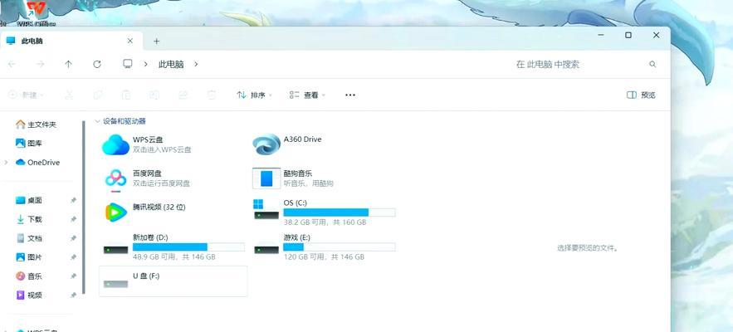Click the greyed Paste icon

click(126, 95)
